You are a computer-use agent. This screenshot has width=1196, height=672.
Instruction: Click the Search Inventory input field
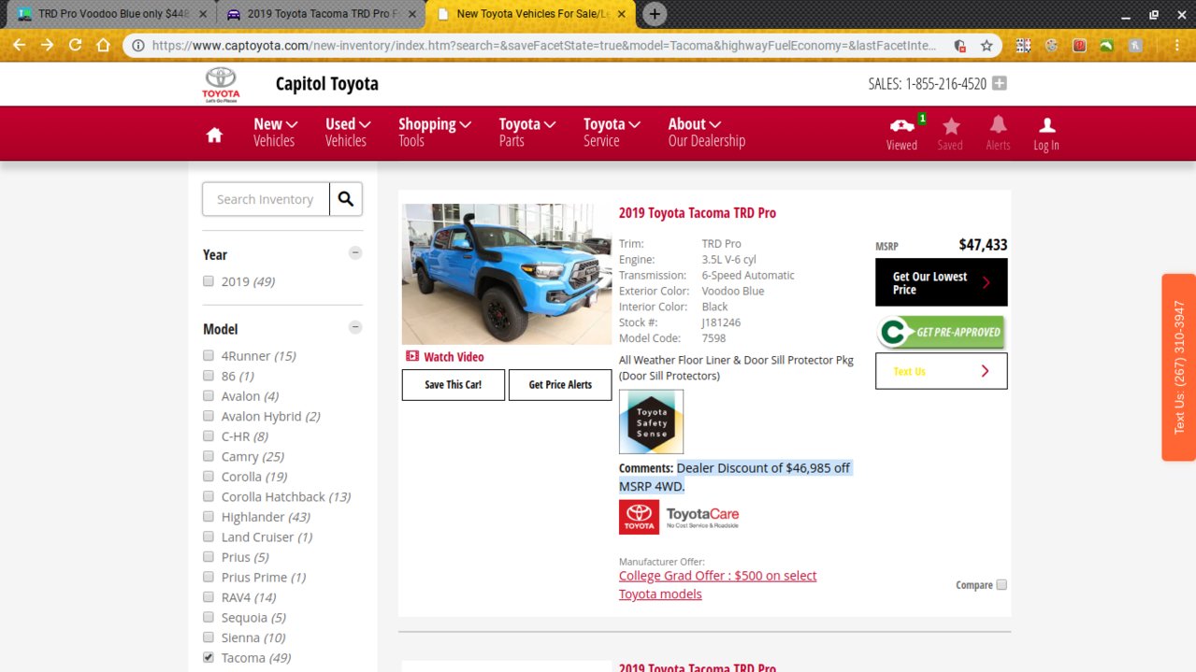point(266,199)
